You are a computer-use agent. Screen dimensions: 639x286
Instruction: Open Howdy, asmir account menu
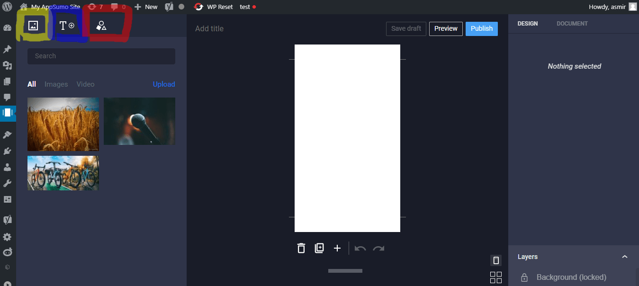612,7
